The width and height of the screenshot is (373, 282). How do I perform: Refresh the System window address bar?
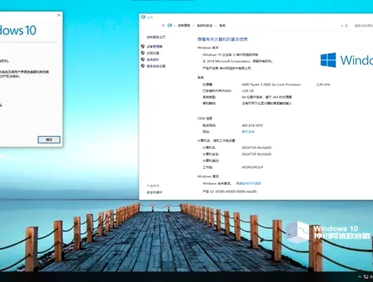click(x=347, y=26)
